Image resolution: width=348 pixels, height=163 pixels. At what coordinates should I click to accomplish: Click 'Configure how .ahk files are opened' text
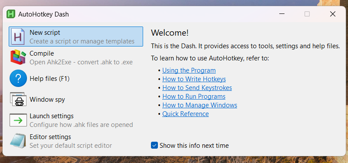[x=81, y=125]
